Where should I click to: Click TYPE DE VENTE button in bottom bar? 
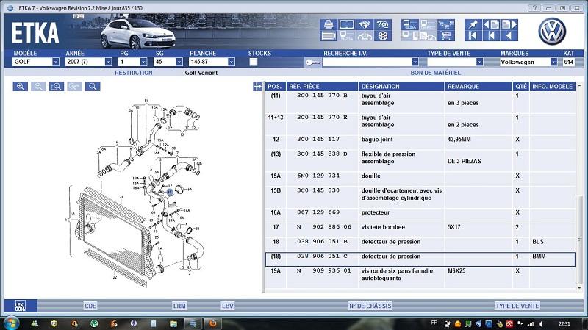pyautogui.click(x=517, y=306)
